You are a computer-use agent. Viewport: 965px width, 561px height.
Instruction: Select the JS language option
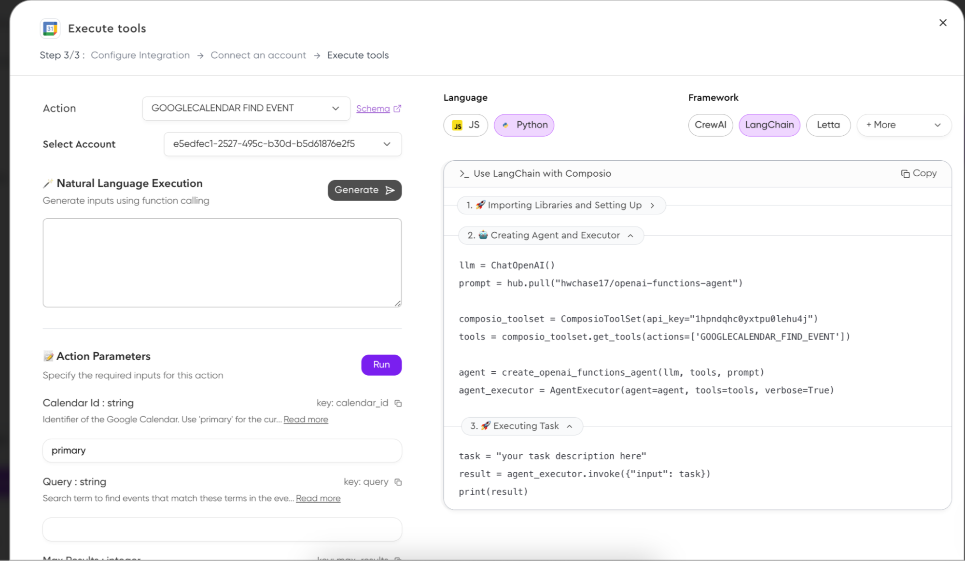pyautogui.click(x=465, y=125)
